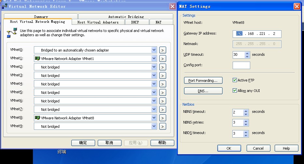Close the NAT Settings dialog window
Screen dimensions: 304x164
pyautogui.click(x=297, y=6)
